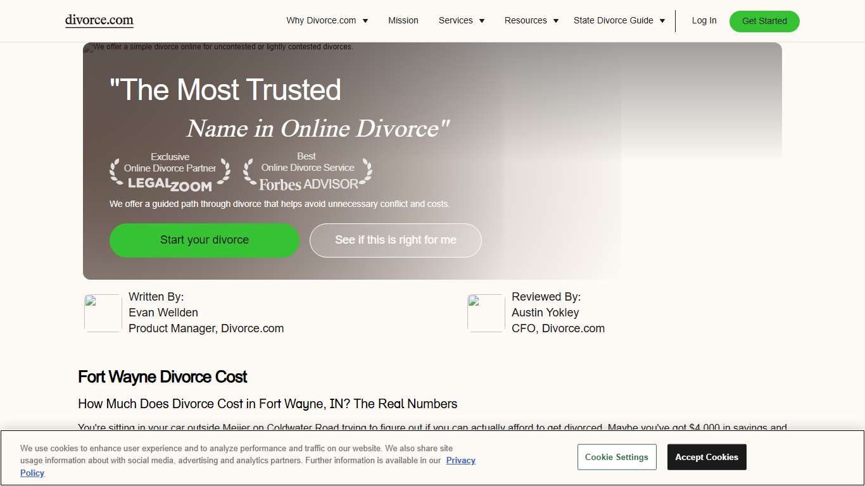Select See if this is right for me
Screen dimensions: 865x486
395,240
